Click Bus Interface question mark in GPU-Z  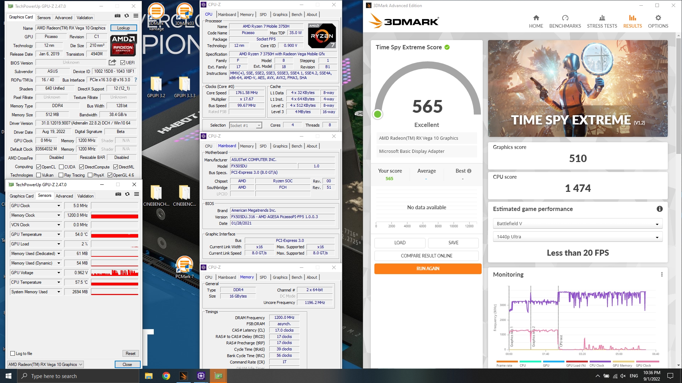tap(136, 80)
